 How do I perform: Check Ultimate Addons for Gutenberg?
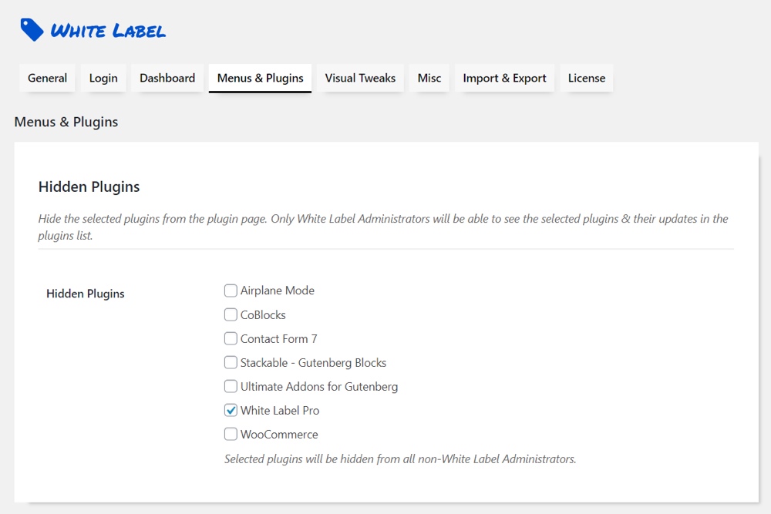pyautogui.click(x=231, y=386)
